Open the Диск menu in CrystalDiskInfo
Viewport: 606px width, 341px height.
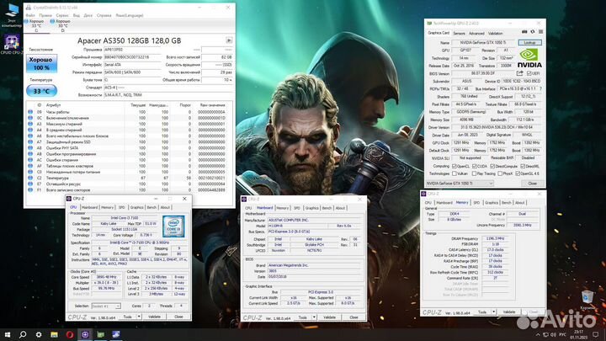pyautogui.click(x=88, y=15)
